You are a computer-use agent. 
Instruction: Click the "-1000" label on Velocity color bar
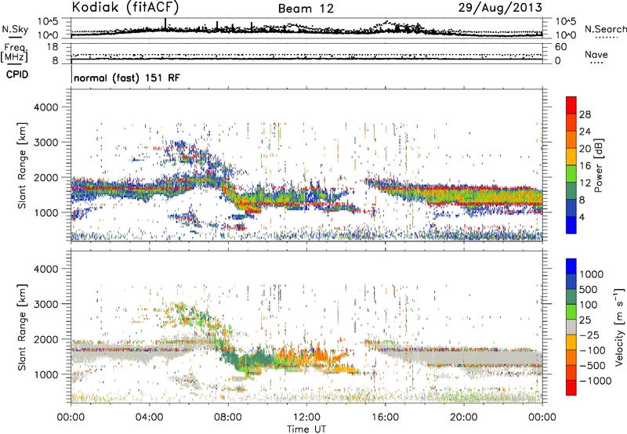595,381
